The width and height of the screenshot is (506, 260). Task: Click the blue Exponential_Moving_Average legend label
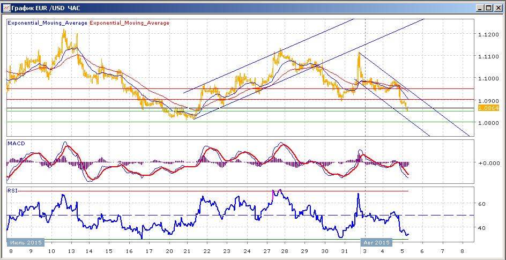[47, 23]
